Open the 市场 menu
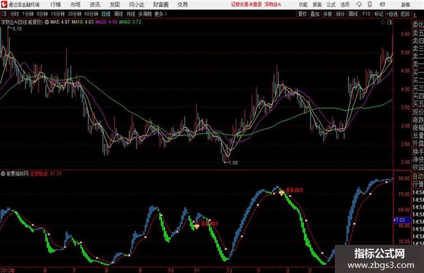 tap(75, 4)
